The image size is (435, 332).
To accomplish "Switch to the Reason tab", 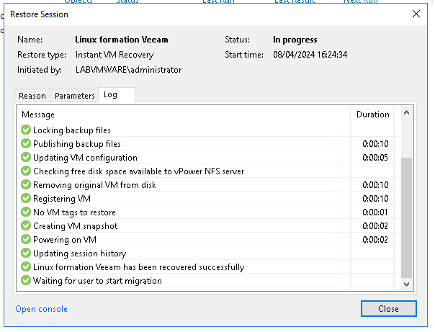I will click(32, 96).
